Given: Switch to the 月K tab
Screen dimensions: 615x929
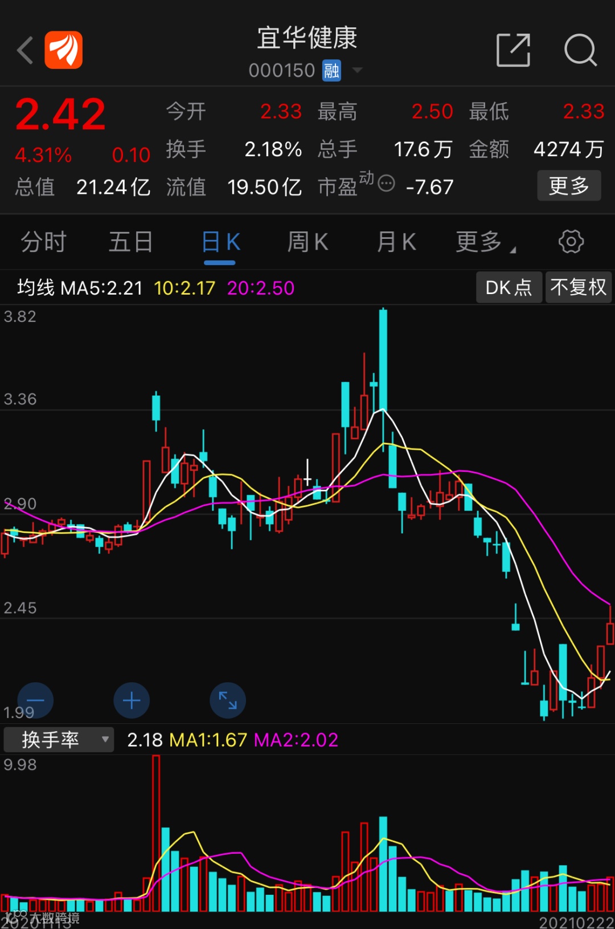Looking at the screenshot, I should (397, 242).
